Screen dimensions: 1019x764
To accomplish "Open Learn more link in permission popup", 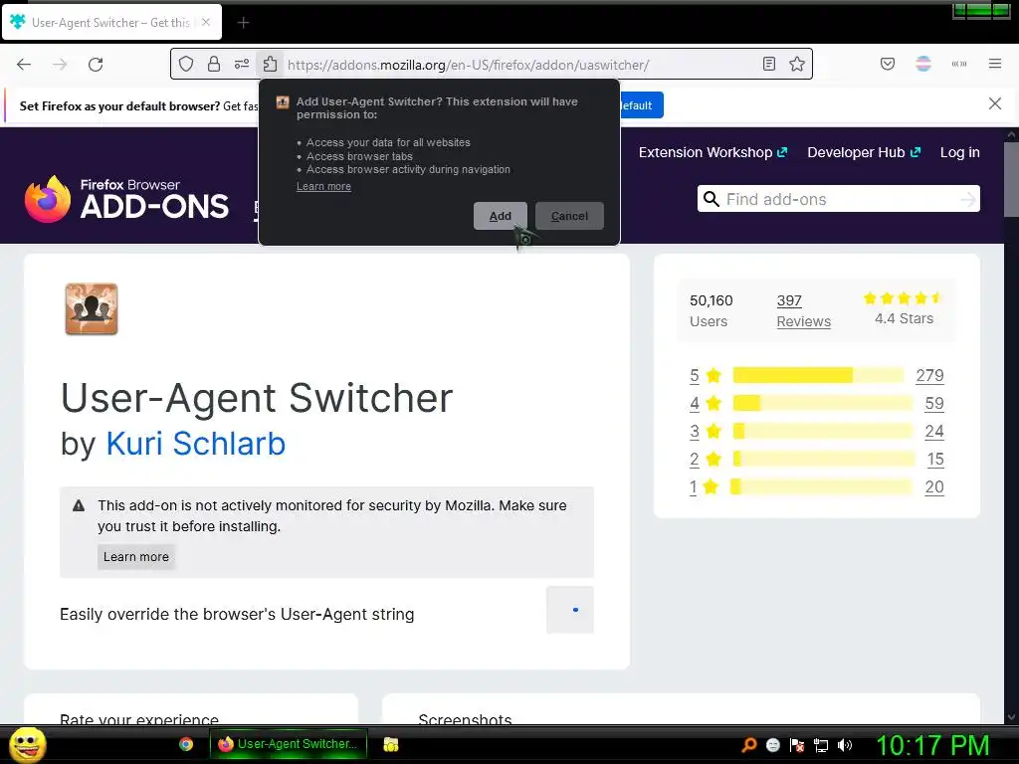I will 323,186.
